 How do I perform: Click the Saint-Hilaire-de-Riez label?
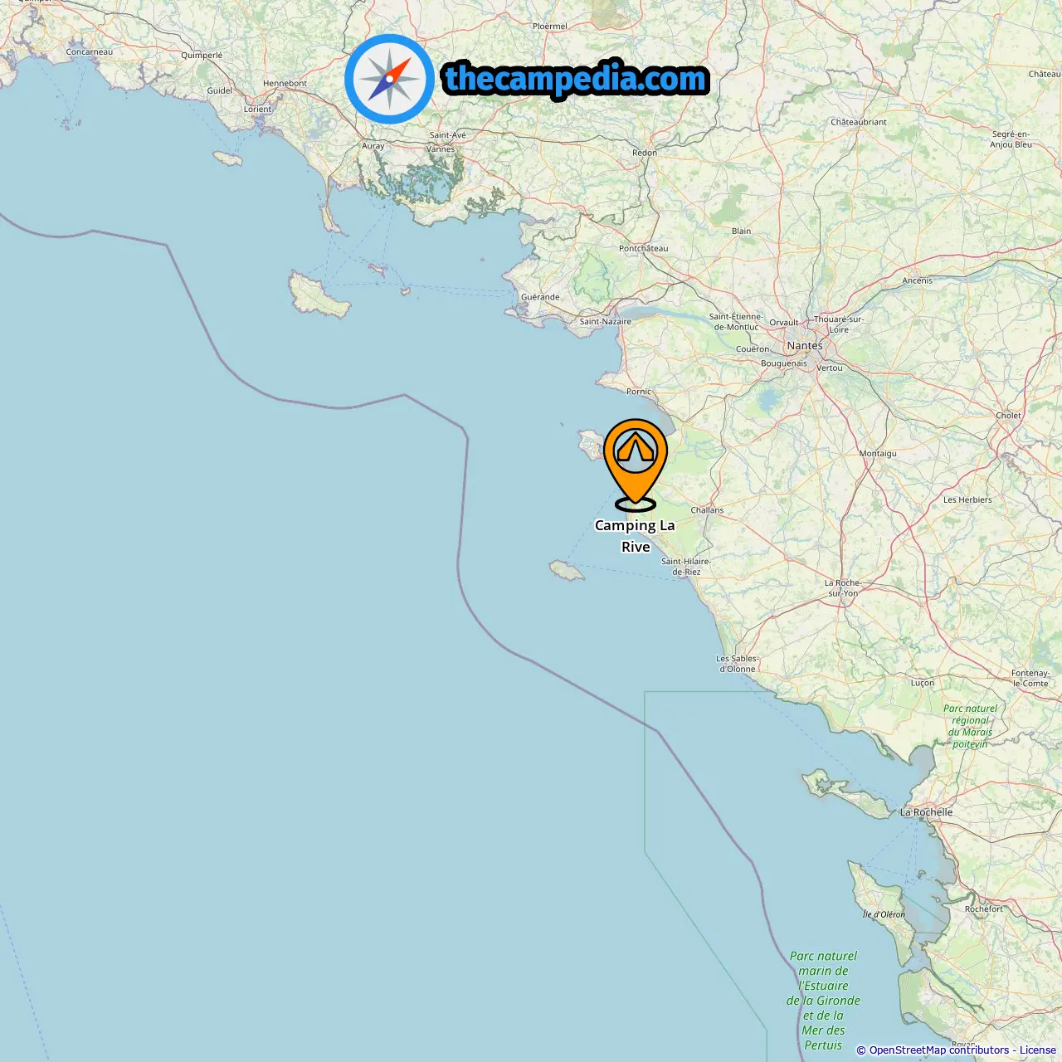click(x=686, y=567)
